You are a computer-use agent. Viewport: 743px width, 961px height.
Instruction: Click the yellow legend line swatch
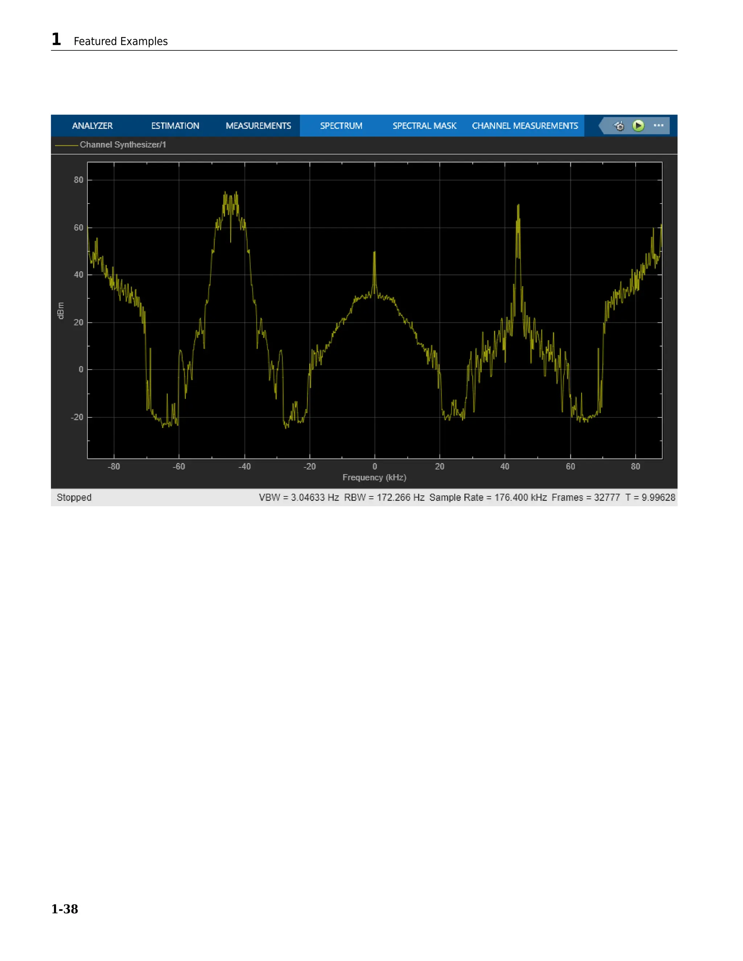66,145
